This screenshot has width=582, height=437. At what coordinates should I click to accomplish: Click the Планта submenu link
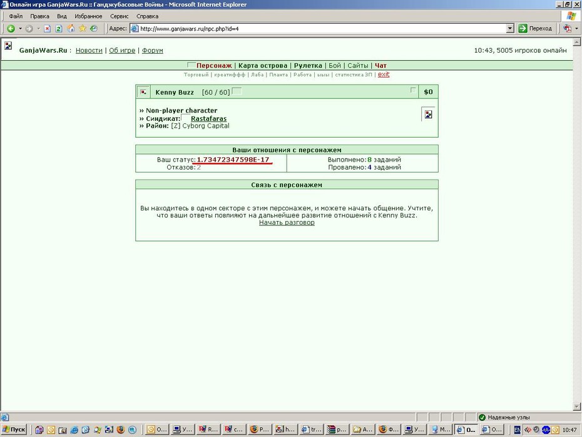click(x=278, y=75)
